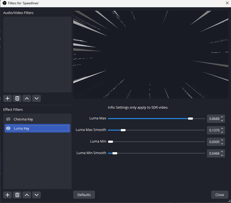The width and height of the screenshot is (231, 203).
Task: Increase Luma Max using the stepper arrow
Action: (222, 117)
